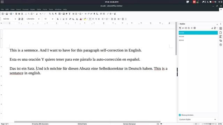Insert a table using toolbar icon
Image resolution: width=223 pixels, height=125 pixels.
click(x=60, y=14)
